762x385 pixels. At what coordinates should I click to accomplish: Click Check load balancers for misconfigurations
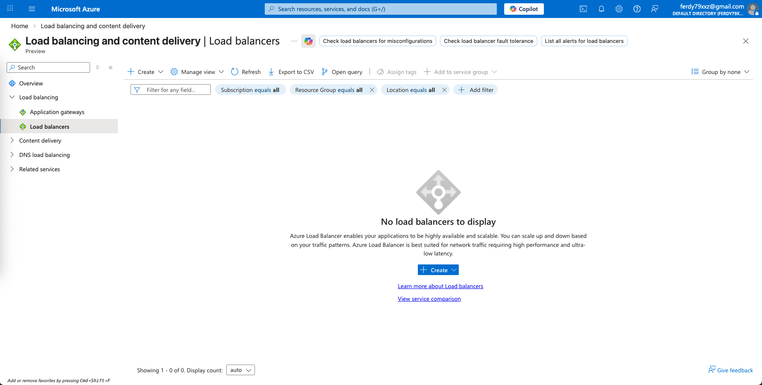click(x=377, y=41)
